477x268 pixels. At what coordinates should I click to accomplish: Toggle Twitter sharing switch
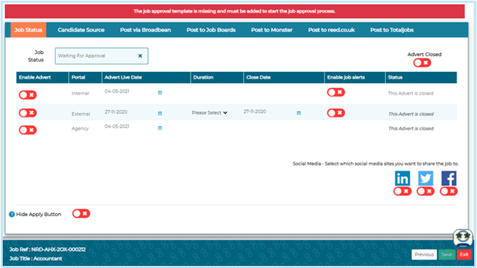425,191
